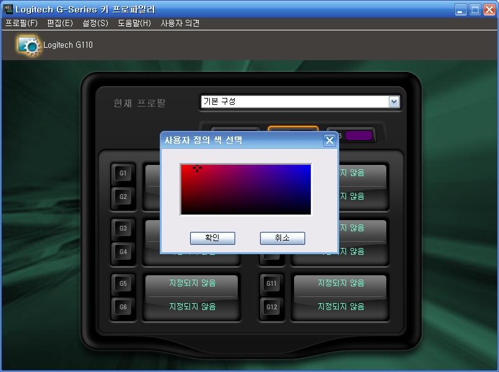Click the G6 지정되지 않음 assignment button
The image size is (499, 372).
tap(192, 308)
